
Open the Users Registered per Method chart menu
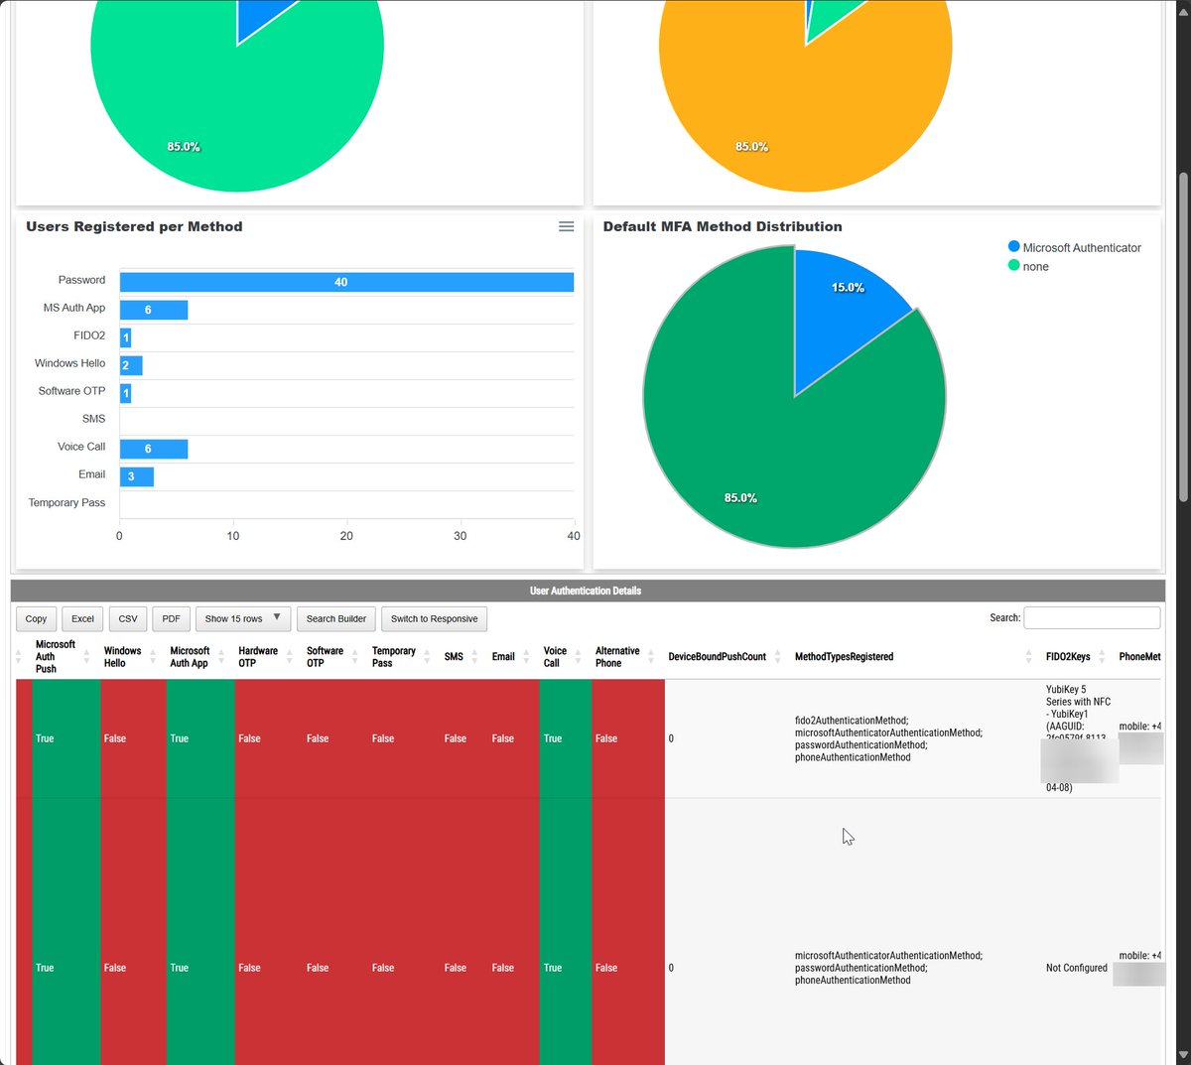pos(566,226)
